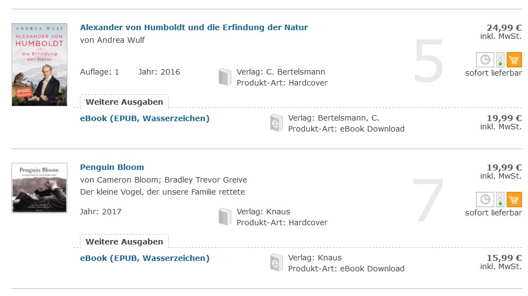Click the Penguin Bloom eBook price 15,99 €

pyautogui.click(x=504, y=258)
